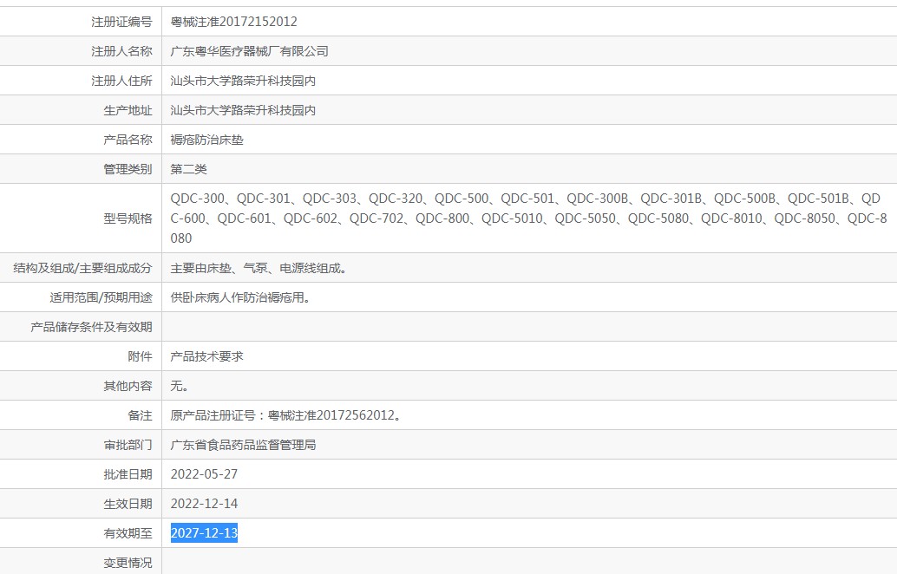897x574 pixels.
Task: Select the 注册证编号 label cell
Action: (121, 22)
